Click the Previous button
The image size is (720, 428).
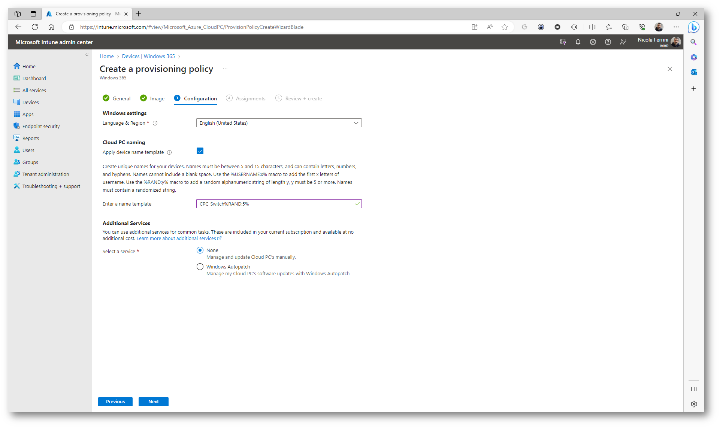tap(115, 401)
